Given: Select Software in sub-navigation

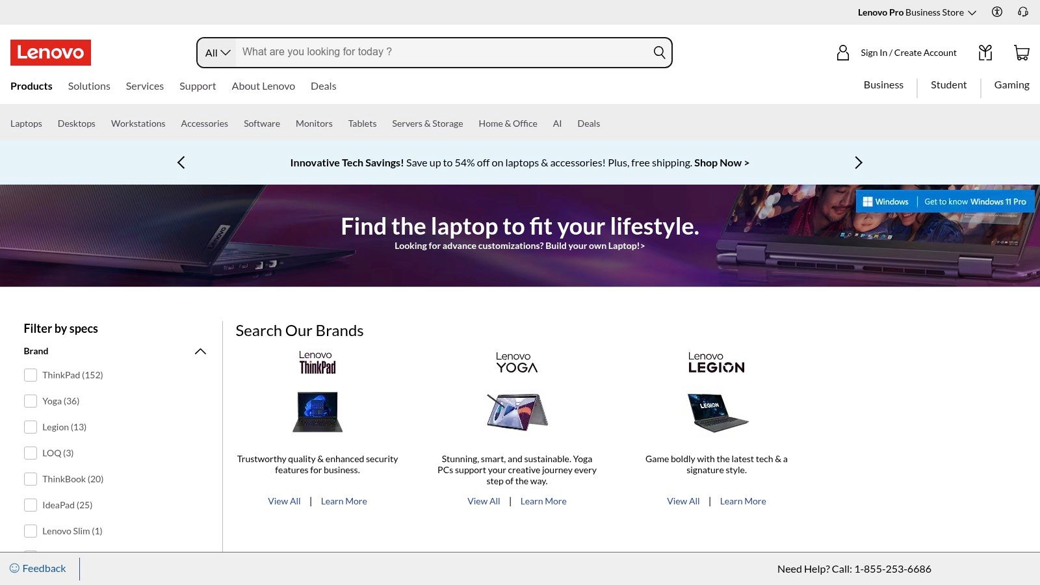Looking at the screenshot, I should tap(262, 123).
